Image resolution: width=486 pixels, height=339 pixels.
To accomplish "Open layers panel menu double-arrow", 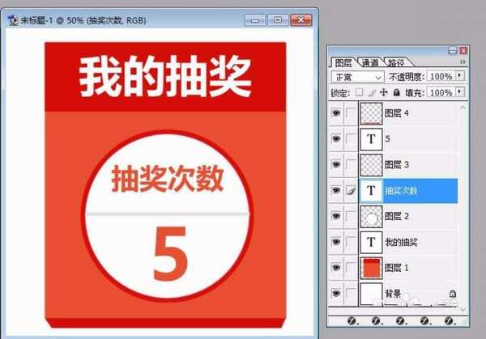I will (463, 62).
